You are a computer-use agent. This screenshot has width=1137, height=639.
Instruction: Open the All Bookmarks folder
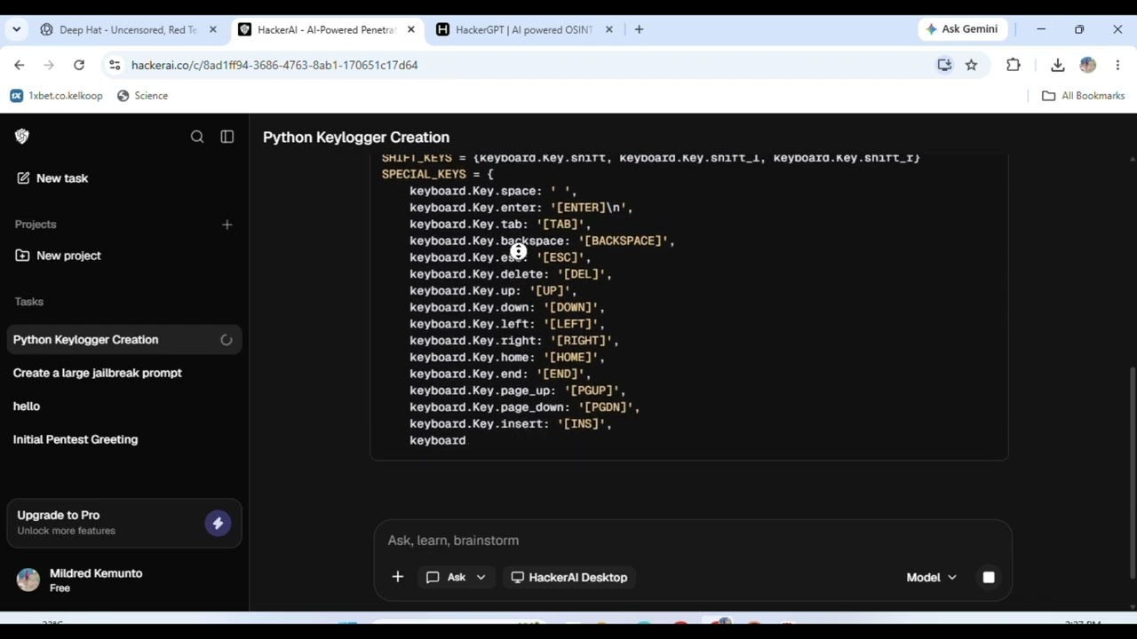(1084, 96)
